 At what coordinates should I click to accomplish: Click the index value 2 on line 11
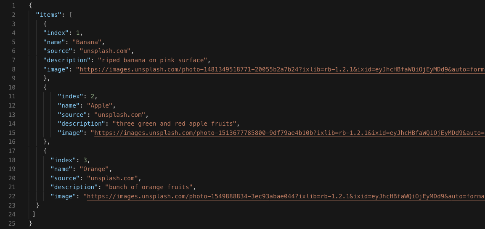pos(96,96)
